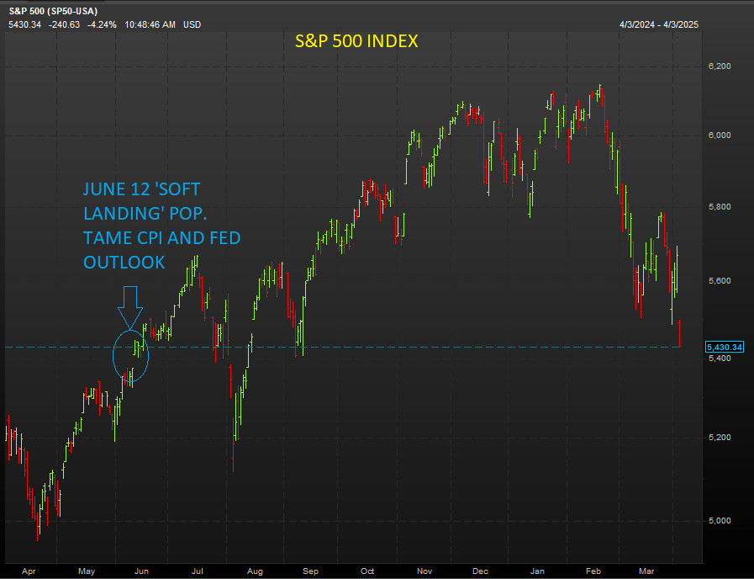Click the timestamp 10:48:46 AM
The height and width of the screenshot is (579, 754).
[x=150, y=24]
